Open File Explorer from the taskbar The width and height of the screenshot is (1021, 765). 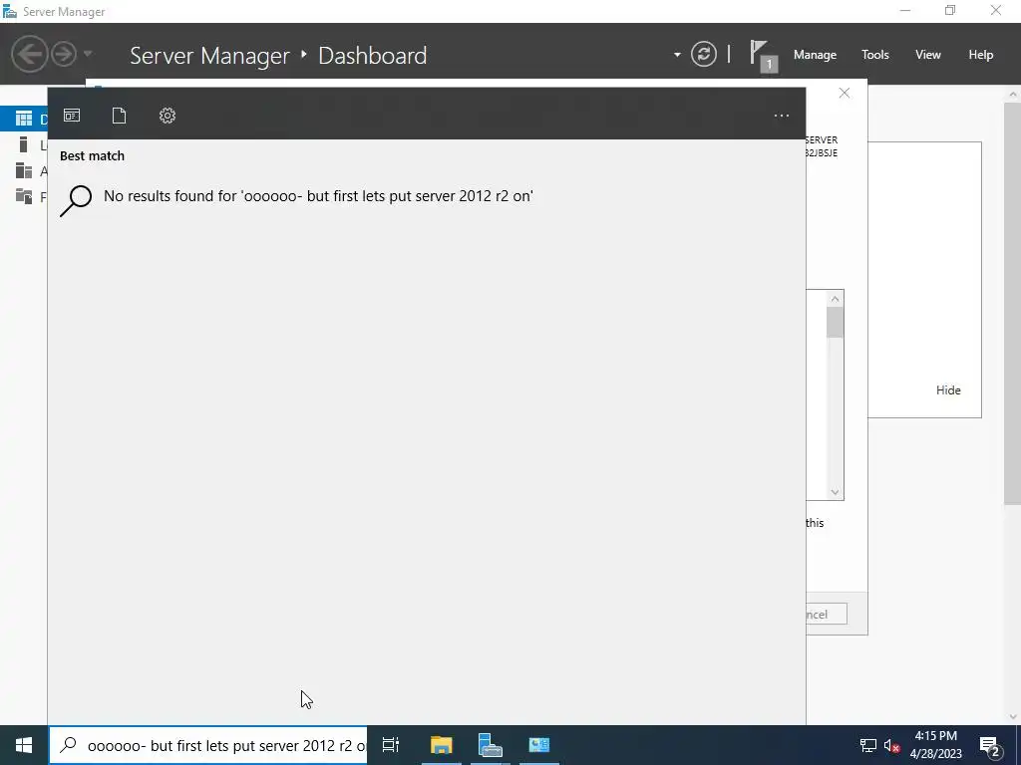[441, 745]
